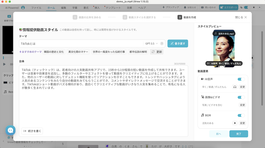Click the [?] token in the bottom caption row
The width and height of the screenshot is (265, 148).
[x=191, y=146]
